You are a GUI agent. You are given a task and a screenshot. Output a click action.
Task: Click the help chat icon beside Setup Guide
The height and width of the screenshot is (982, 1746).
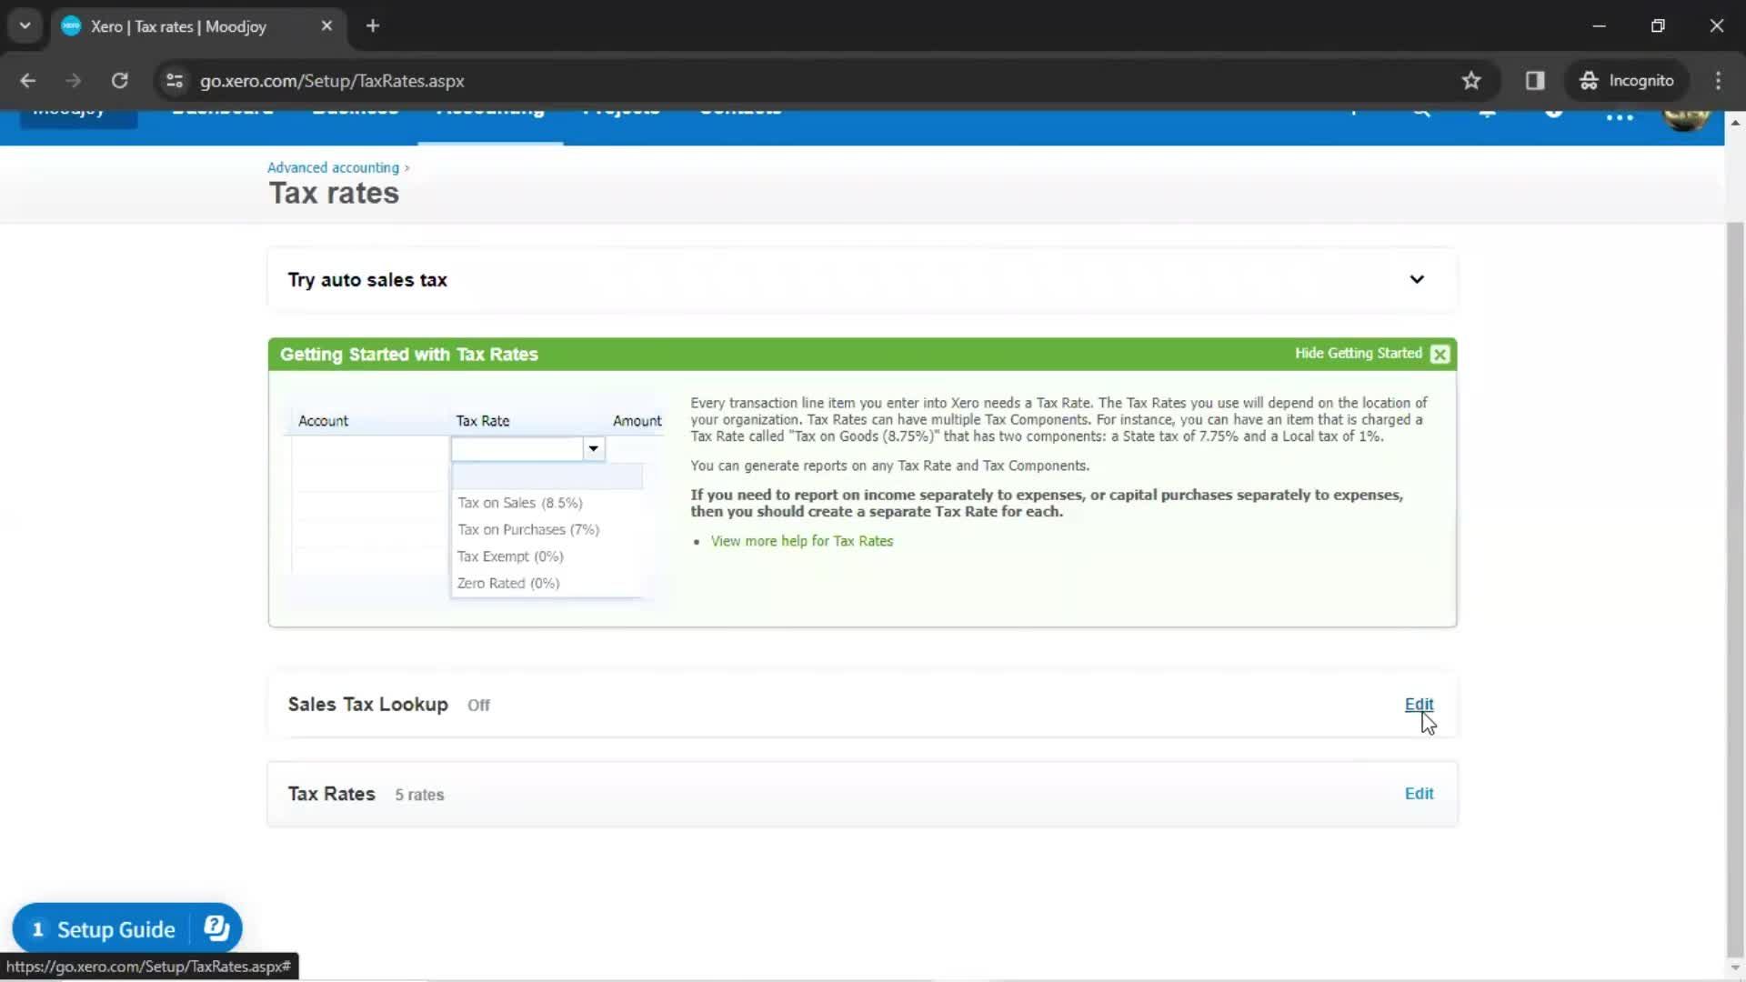[x=216, y=928]
